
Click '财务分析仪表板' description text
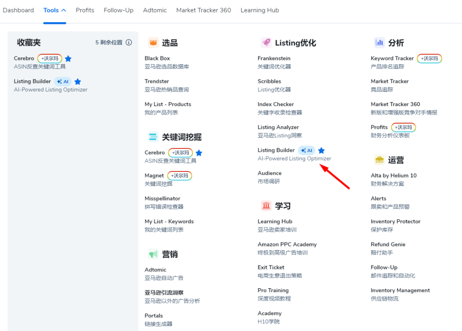tap(390, 136)
